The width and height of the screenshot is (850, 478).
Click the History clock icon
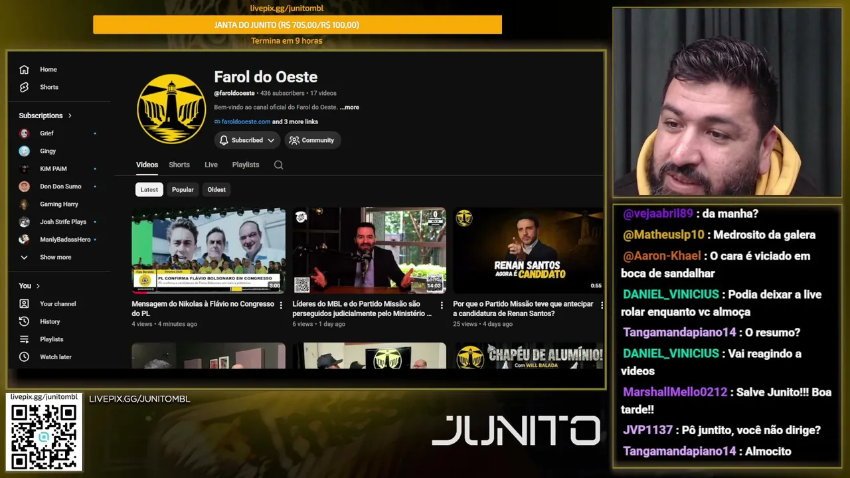24,321
